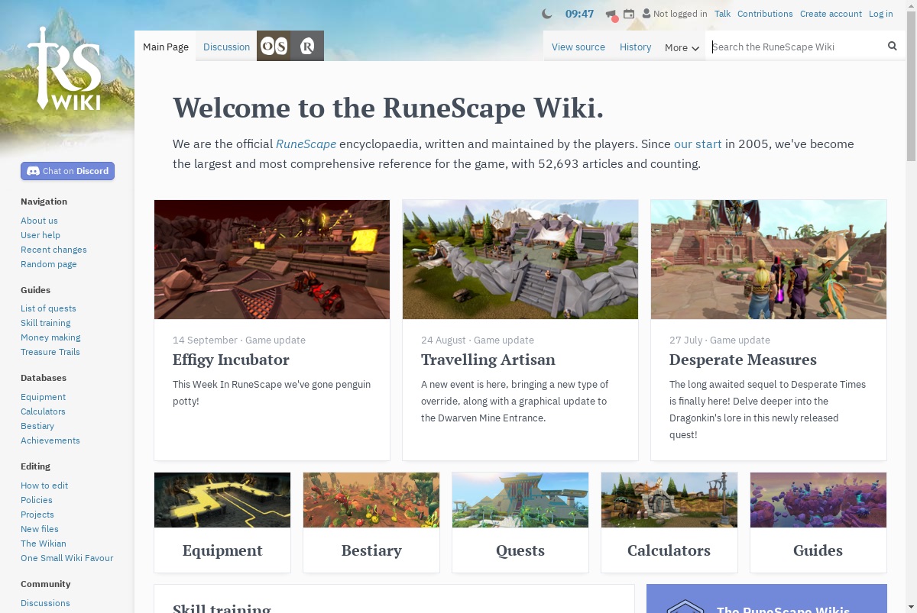Image resolution: width=917 pixels, height=613 pixels.
Task: Open Projects link
Action: coord(37,515)
